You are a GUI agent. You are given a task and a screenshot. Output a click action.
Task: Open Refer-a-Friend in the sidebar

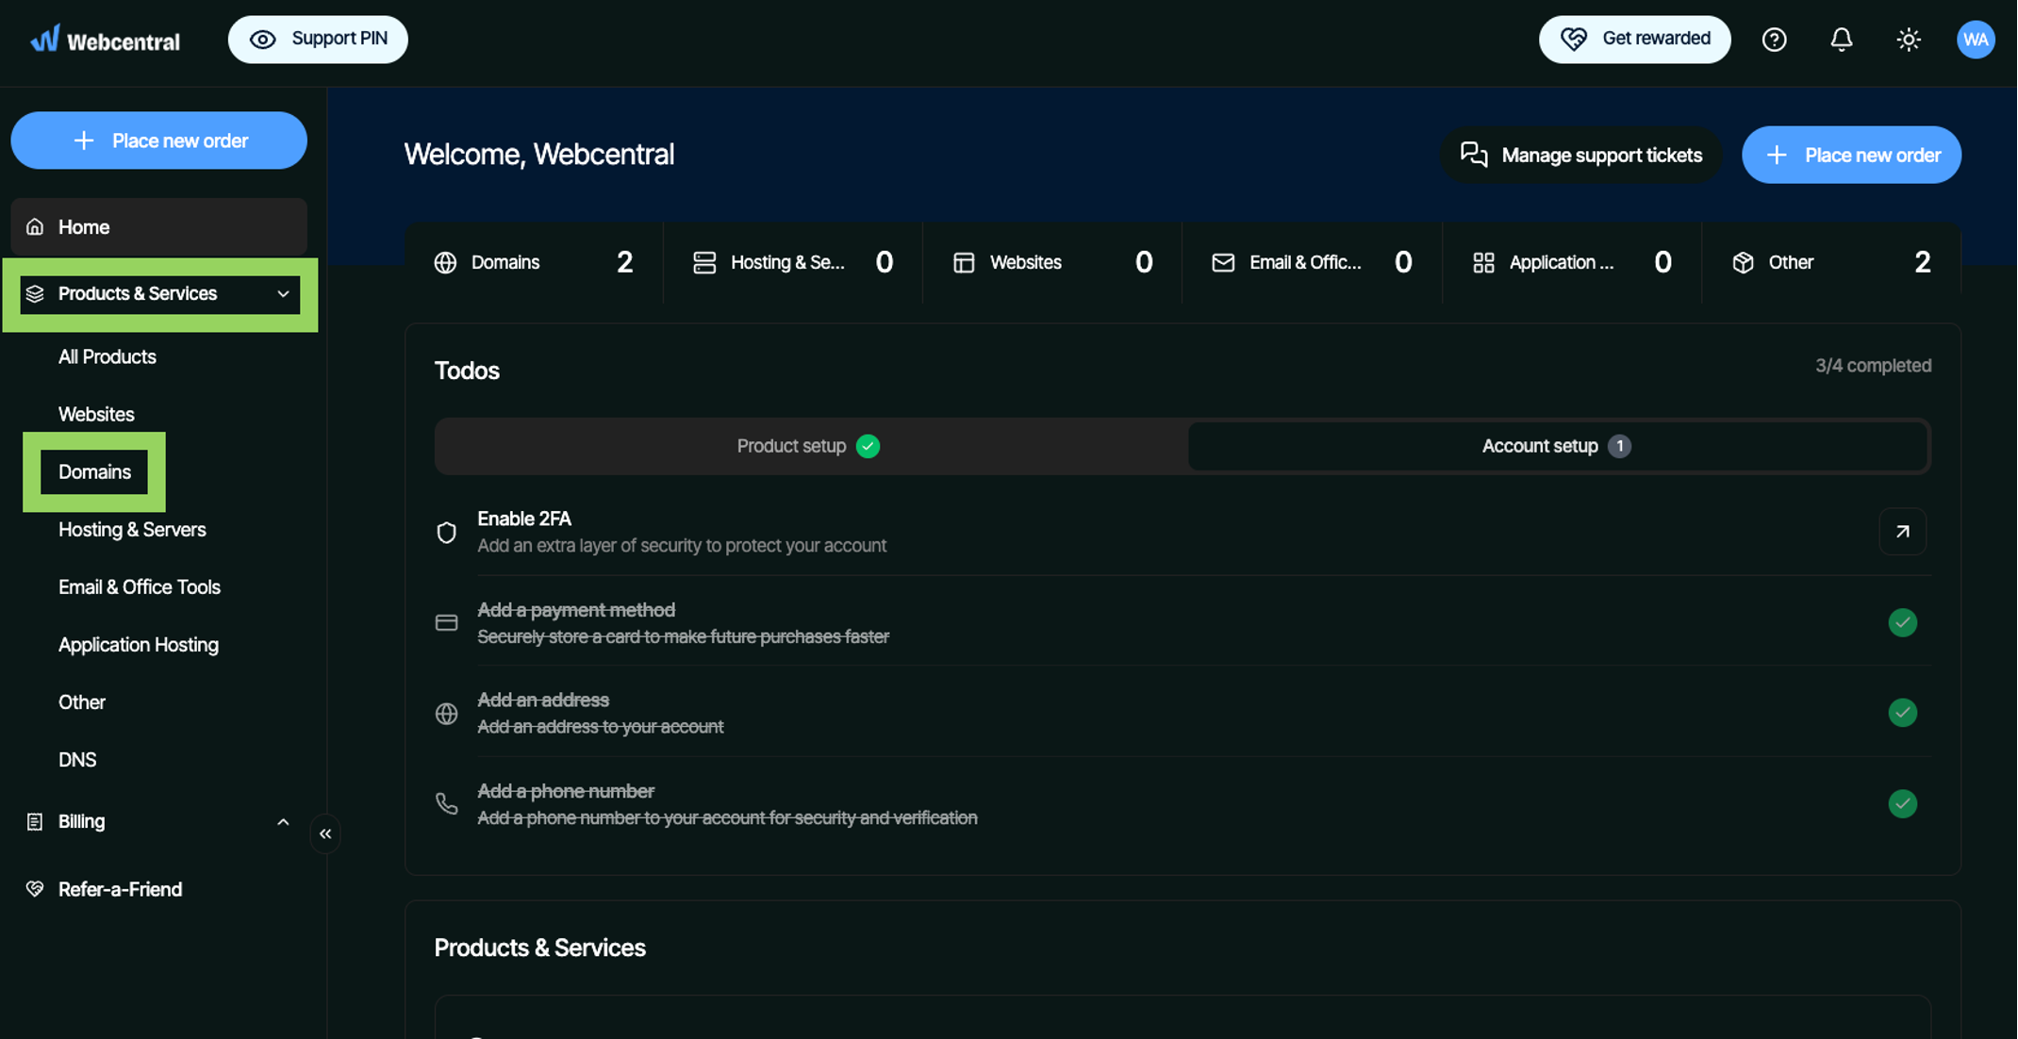120,889
